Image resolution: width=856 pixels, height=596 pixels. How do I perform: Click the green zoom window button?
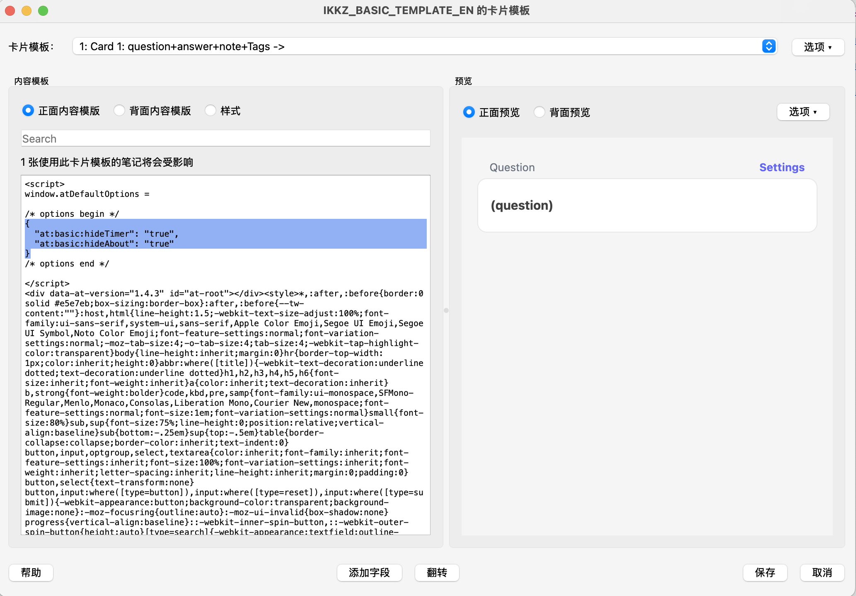43,11
